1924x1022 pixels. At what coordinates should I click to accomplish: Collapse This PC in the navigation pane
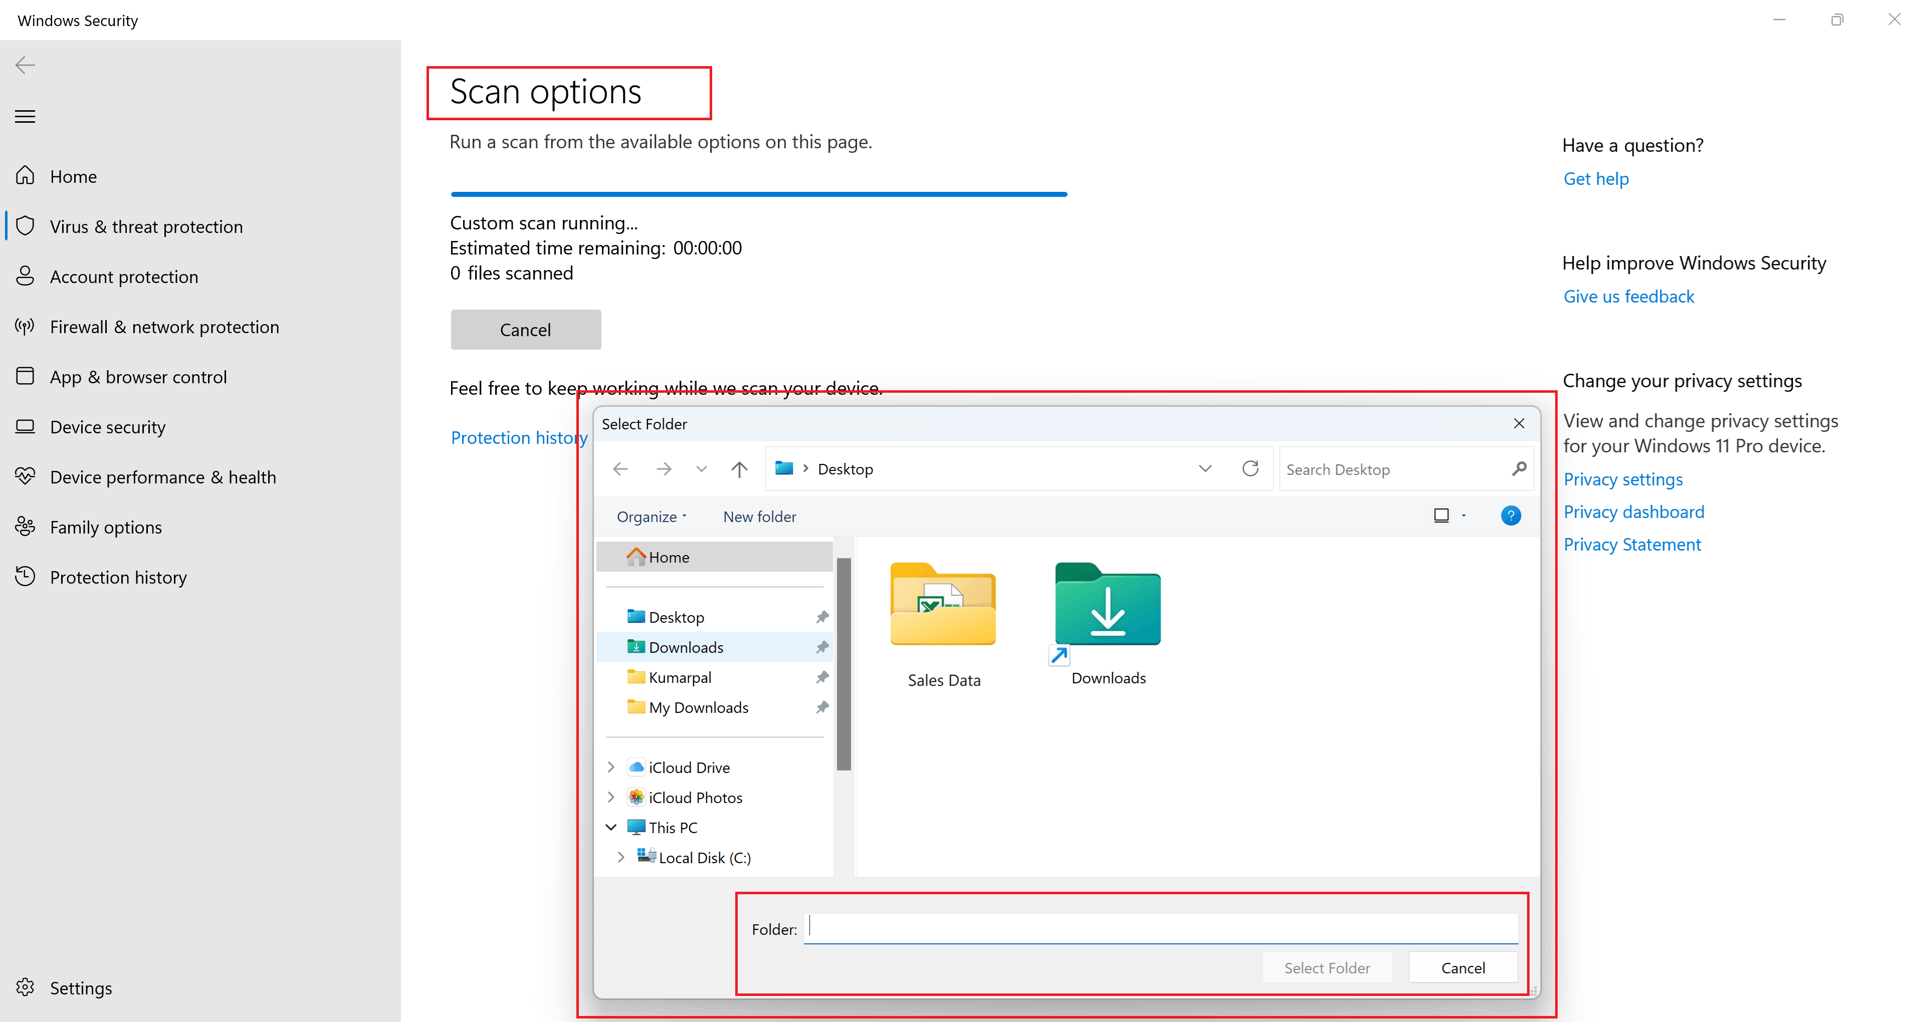[611, 827]
